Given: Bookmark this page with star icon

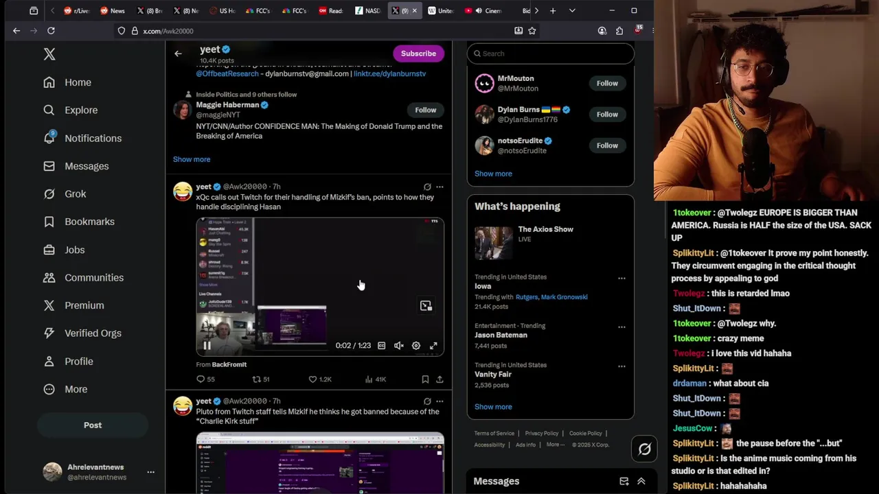Looking at the screenshot, I should [x=532, y=31].
